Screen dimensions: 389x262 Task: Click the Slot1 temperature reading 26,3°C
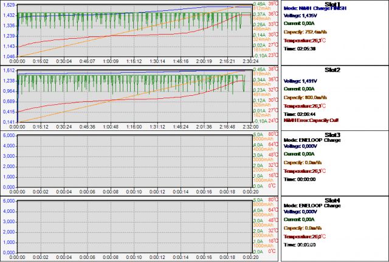(305, 41)
